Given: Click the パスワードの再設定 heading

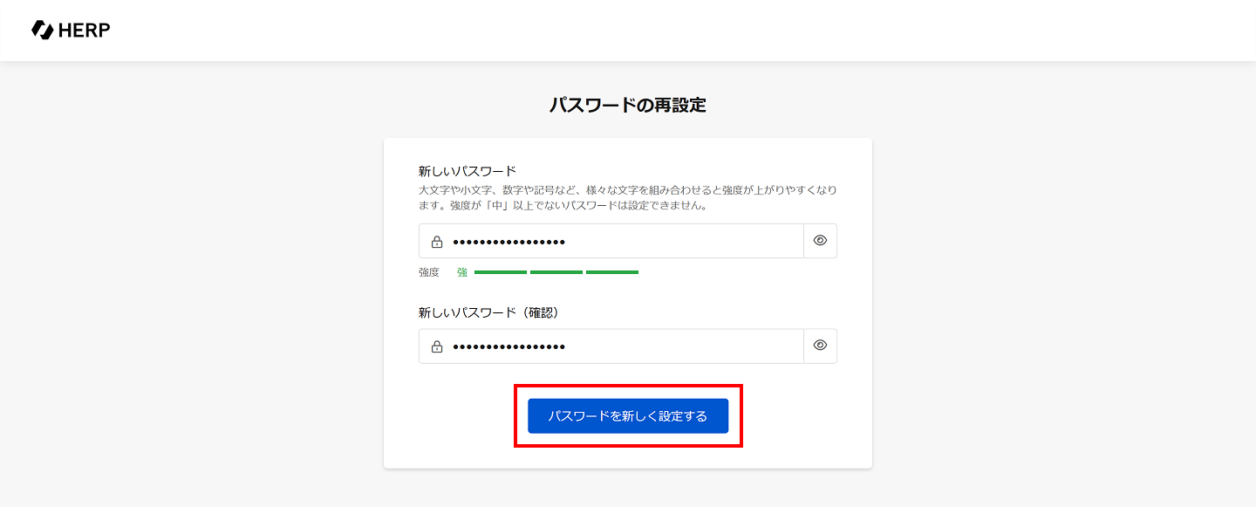Looking at the screenshot, I should pyautogui.click(x=628, y=106).
